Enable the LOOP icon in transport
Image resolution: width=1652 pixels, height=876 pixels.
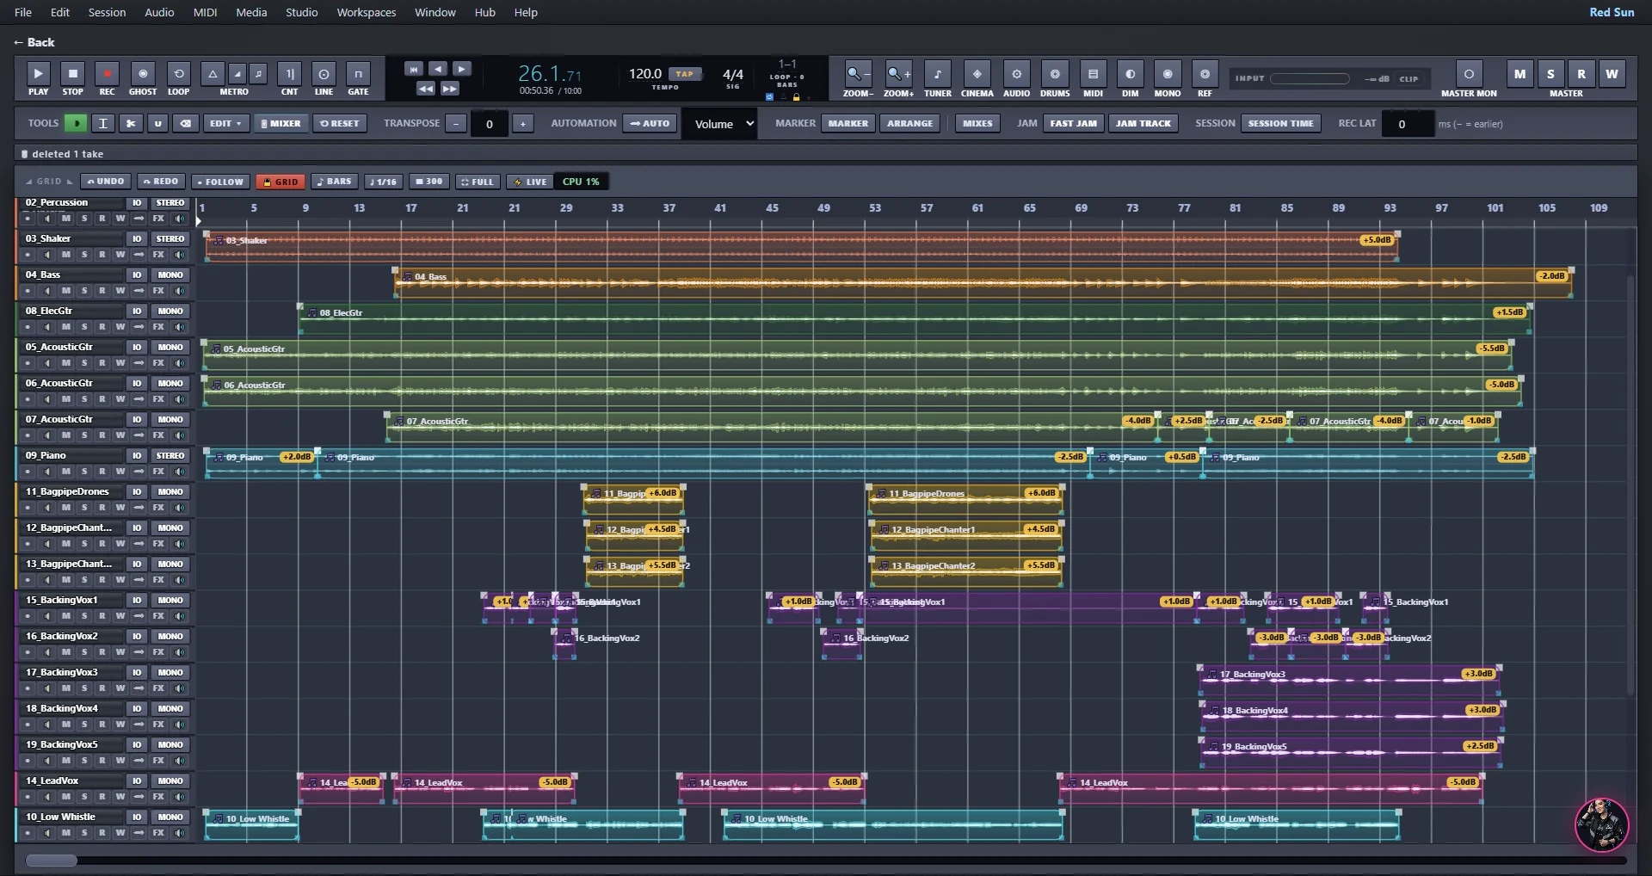click(x=178, y=74)
